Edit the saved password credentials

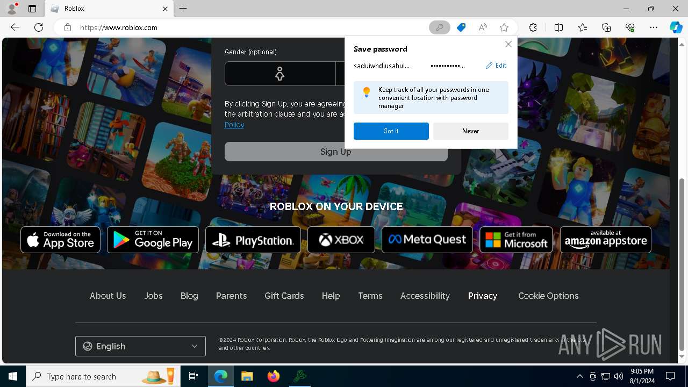[x=496, y=66]
